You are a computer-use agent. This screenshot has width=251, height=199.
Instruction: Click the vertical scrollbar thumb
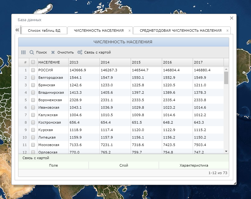click(x=226, y=78)
